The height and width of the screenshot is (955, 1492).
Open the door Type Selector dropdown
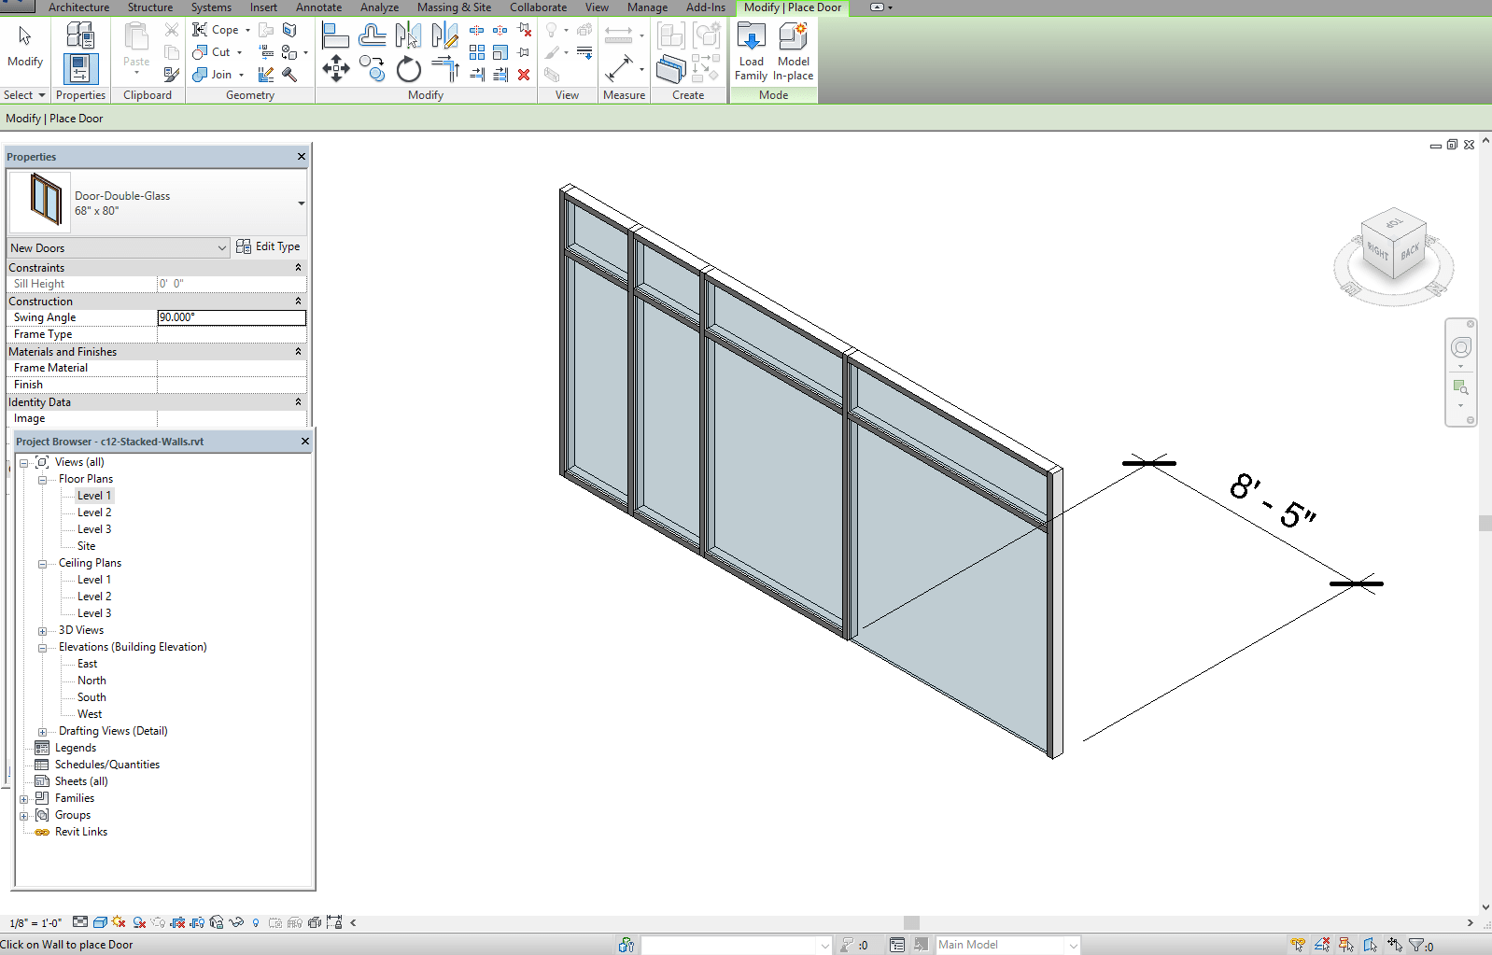click(302, 203)
